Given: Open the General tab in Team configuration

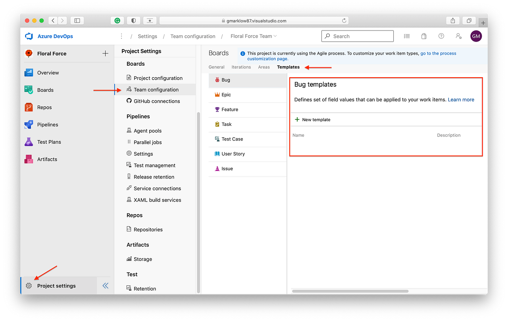Looking at the screenshot, I should click(x=216, y=67).
